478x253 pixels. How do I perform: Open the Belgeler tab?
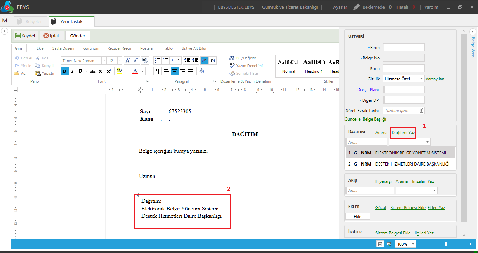coord(30,21)
